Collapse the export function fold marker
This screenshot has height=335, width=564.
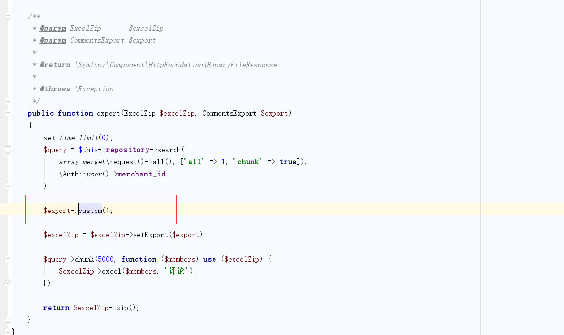point(8,113)
